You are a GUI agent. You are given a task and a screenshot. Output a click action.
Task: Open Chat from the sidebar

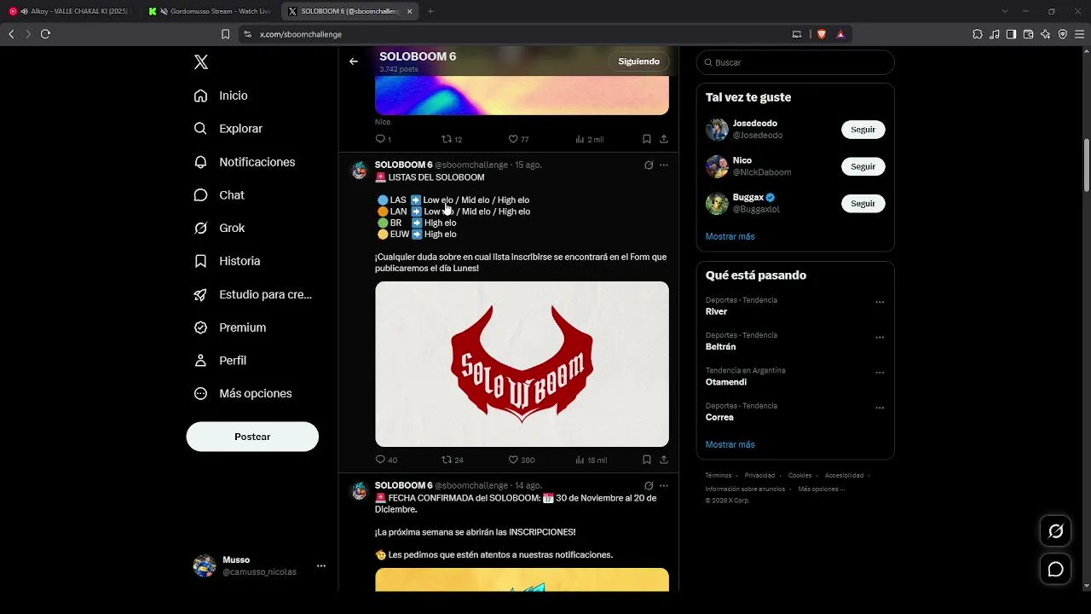[x=219, y=195]
